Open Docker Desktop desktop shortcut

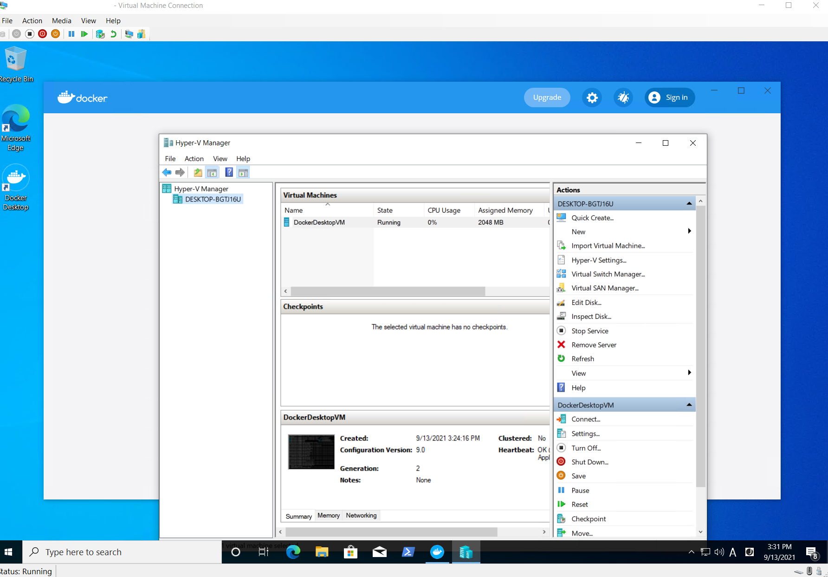(16, 188)
